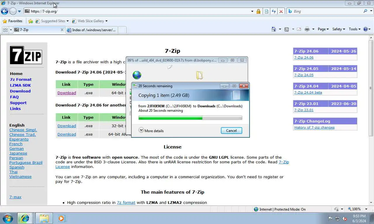Click the 100% zoom level button

[354, 209]
